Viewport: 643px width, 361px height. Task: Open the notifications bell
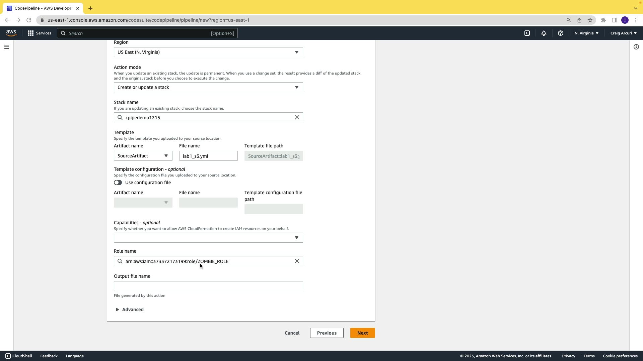(x=544, y=33)
